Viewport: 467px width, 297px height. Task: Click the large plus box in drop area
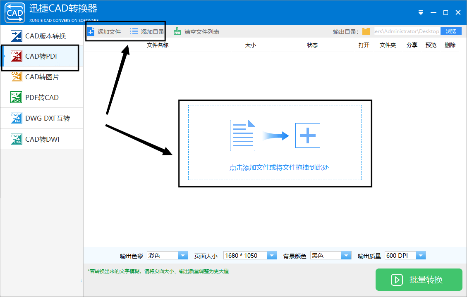pyautogui.click(x=308, y=135)
